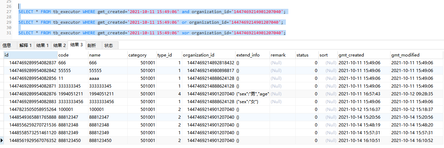The height and width of the screenshot is (148, 444).
Task: Select name cell 88812349
Action: click(108, 132)
